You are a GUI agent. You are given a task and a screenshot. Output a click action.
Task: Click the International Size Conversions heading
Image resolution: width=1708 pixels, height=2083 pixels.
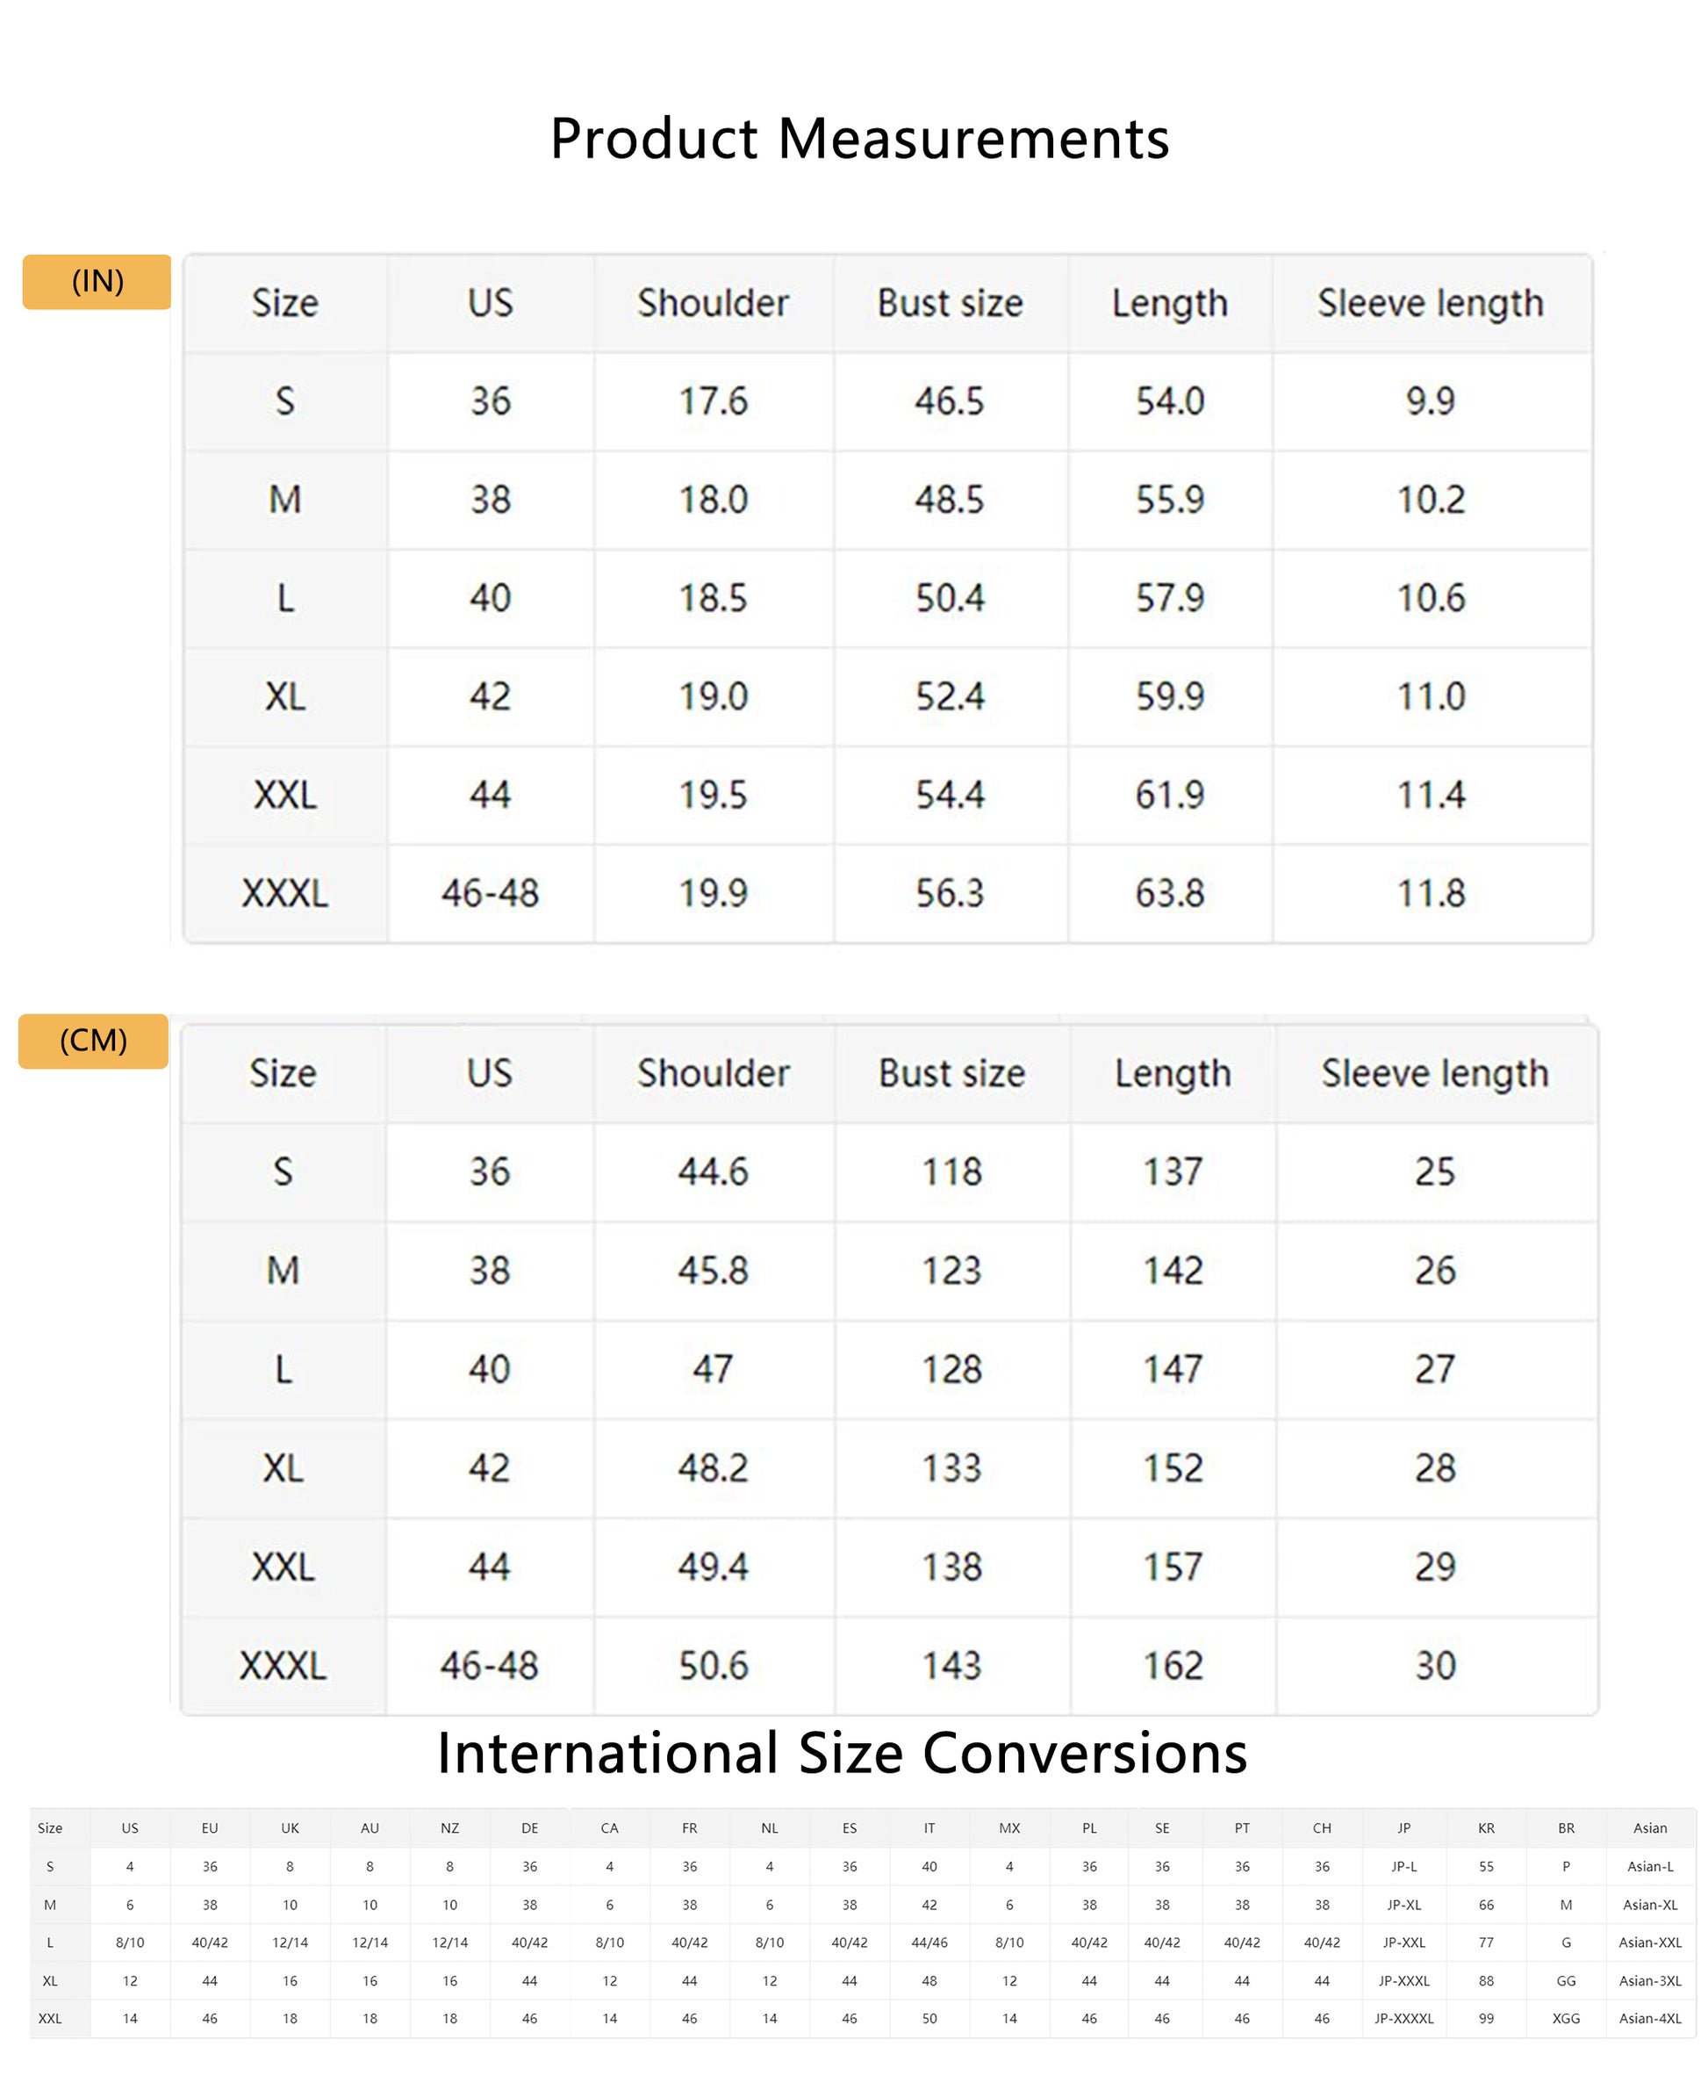(x=843, y=1753)
